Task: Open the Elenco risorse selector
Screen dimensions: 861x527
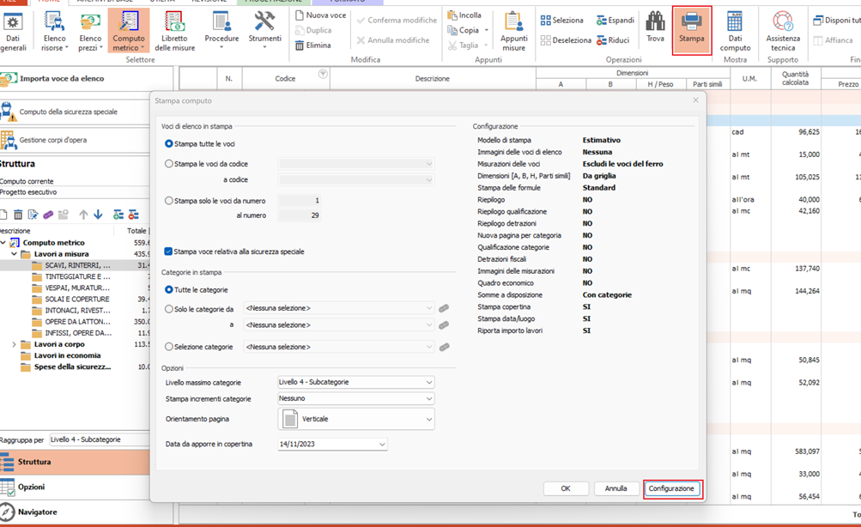Action: click(54, 32)
